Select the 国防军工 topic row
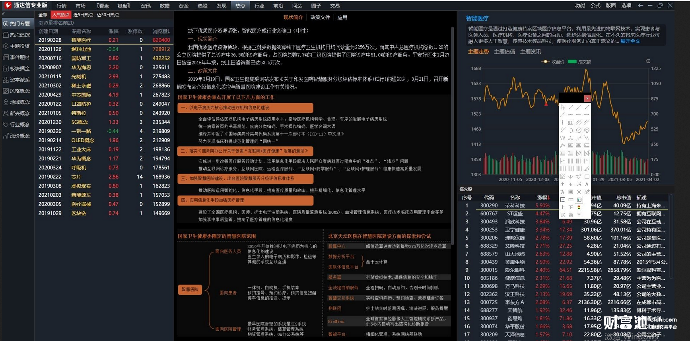Image resolution: width=690 pixels, height=341 pixels. click(104, 58)
